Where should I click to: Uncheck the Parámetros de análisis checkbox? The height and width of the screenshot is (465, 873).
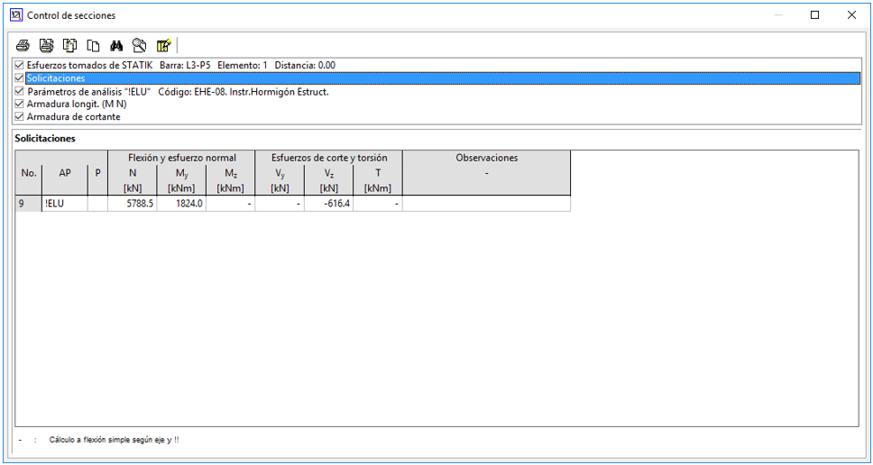pyautogui.click(x=20, y=91)
